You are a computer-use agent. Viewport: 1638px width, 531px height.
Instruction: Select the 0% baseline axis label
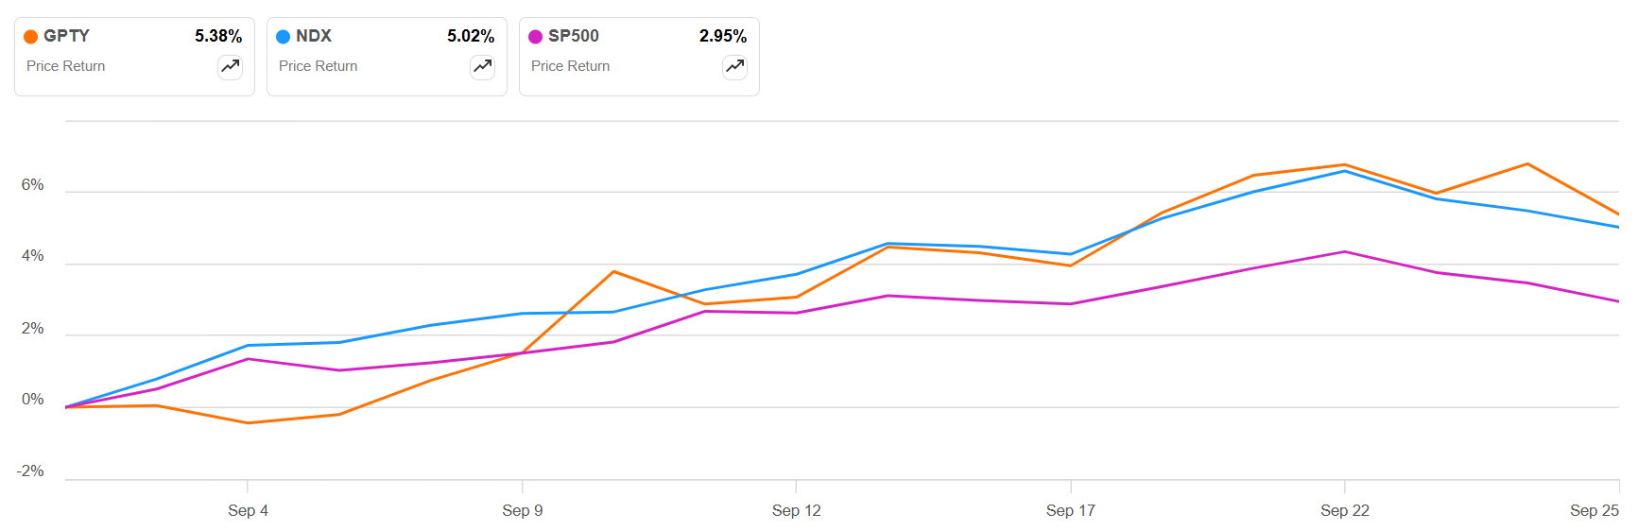33,400
